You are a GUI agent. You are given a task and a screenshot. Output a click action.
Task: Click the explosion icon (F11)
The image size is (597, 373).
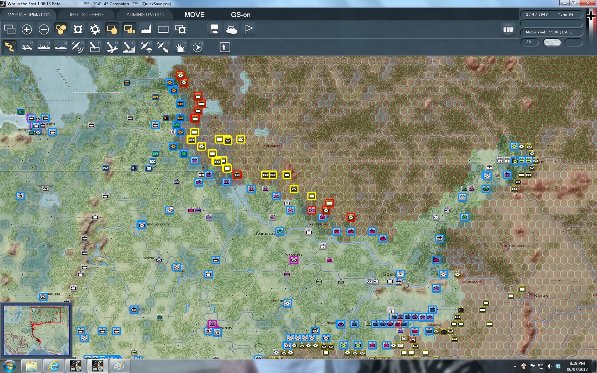click(180, 47)
